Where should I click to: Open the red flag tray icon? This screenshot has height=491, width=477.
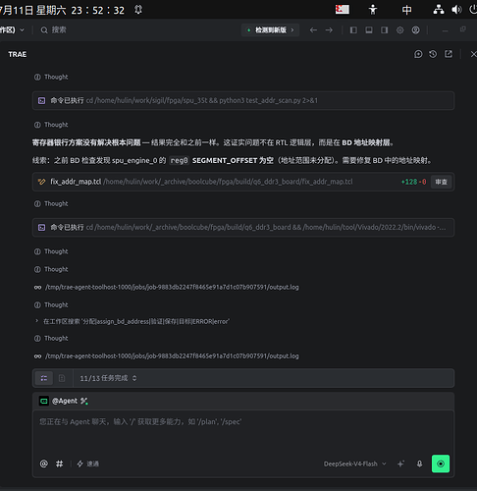(x=343, y=9)
